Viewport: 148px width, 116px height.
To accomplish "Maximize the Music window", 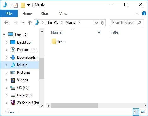I will (126, 5).
